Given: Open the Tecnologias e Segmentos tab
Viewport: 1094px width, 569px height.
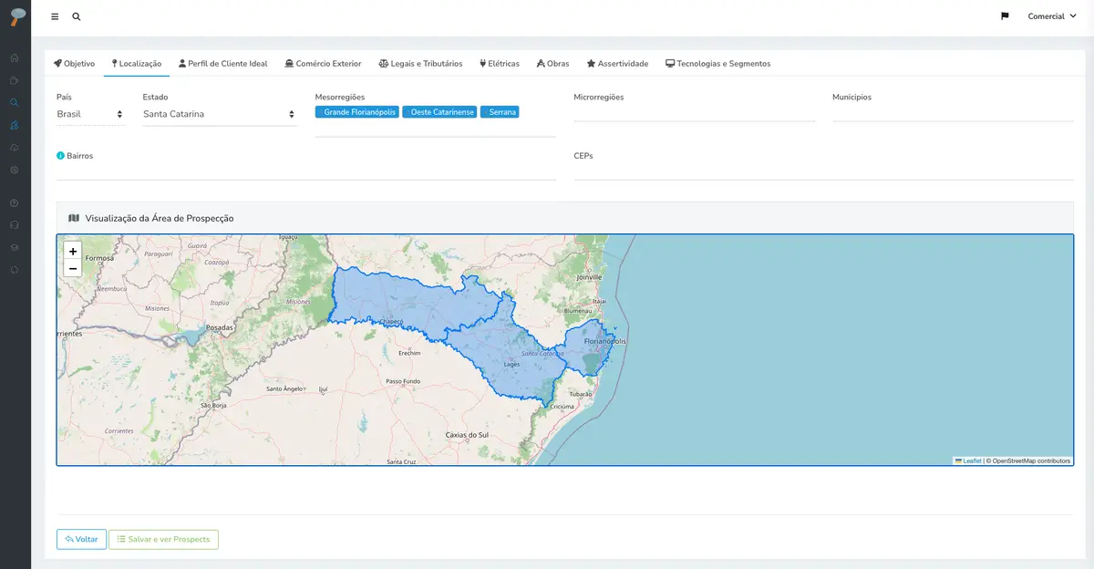Looking at the screenshot, I should pyautogui.click(x=718, y=64).
